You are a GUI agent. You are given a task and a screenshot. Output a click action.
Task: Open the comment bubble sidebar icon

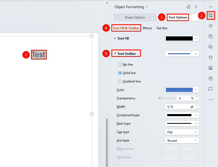(211, 89)
